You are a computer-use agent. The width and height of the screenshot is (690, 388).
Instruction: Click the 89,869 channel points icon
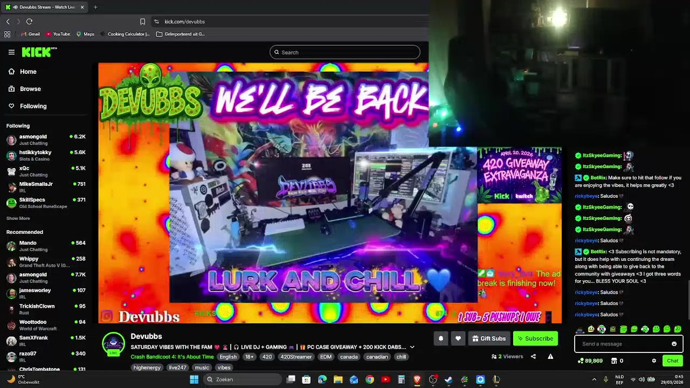[x=580, y=361]
